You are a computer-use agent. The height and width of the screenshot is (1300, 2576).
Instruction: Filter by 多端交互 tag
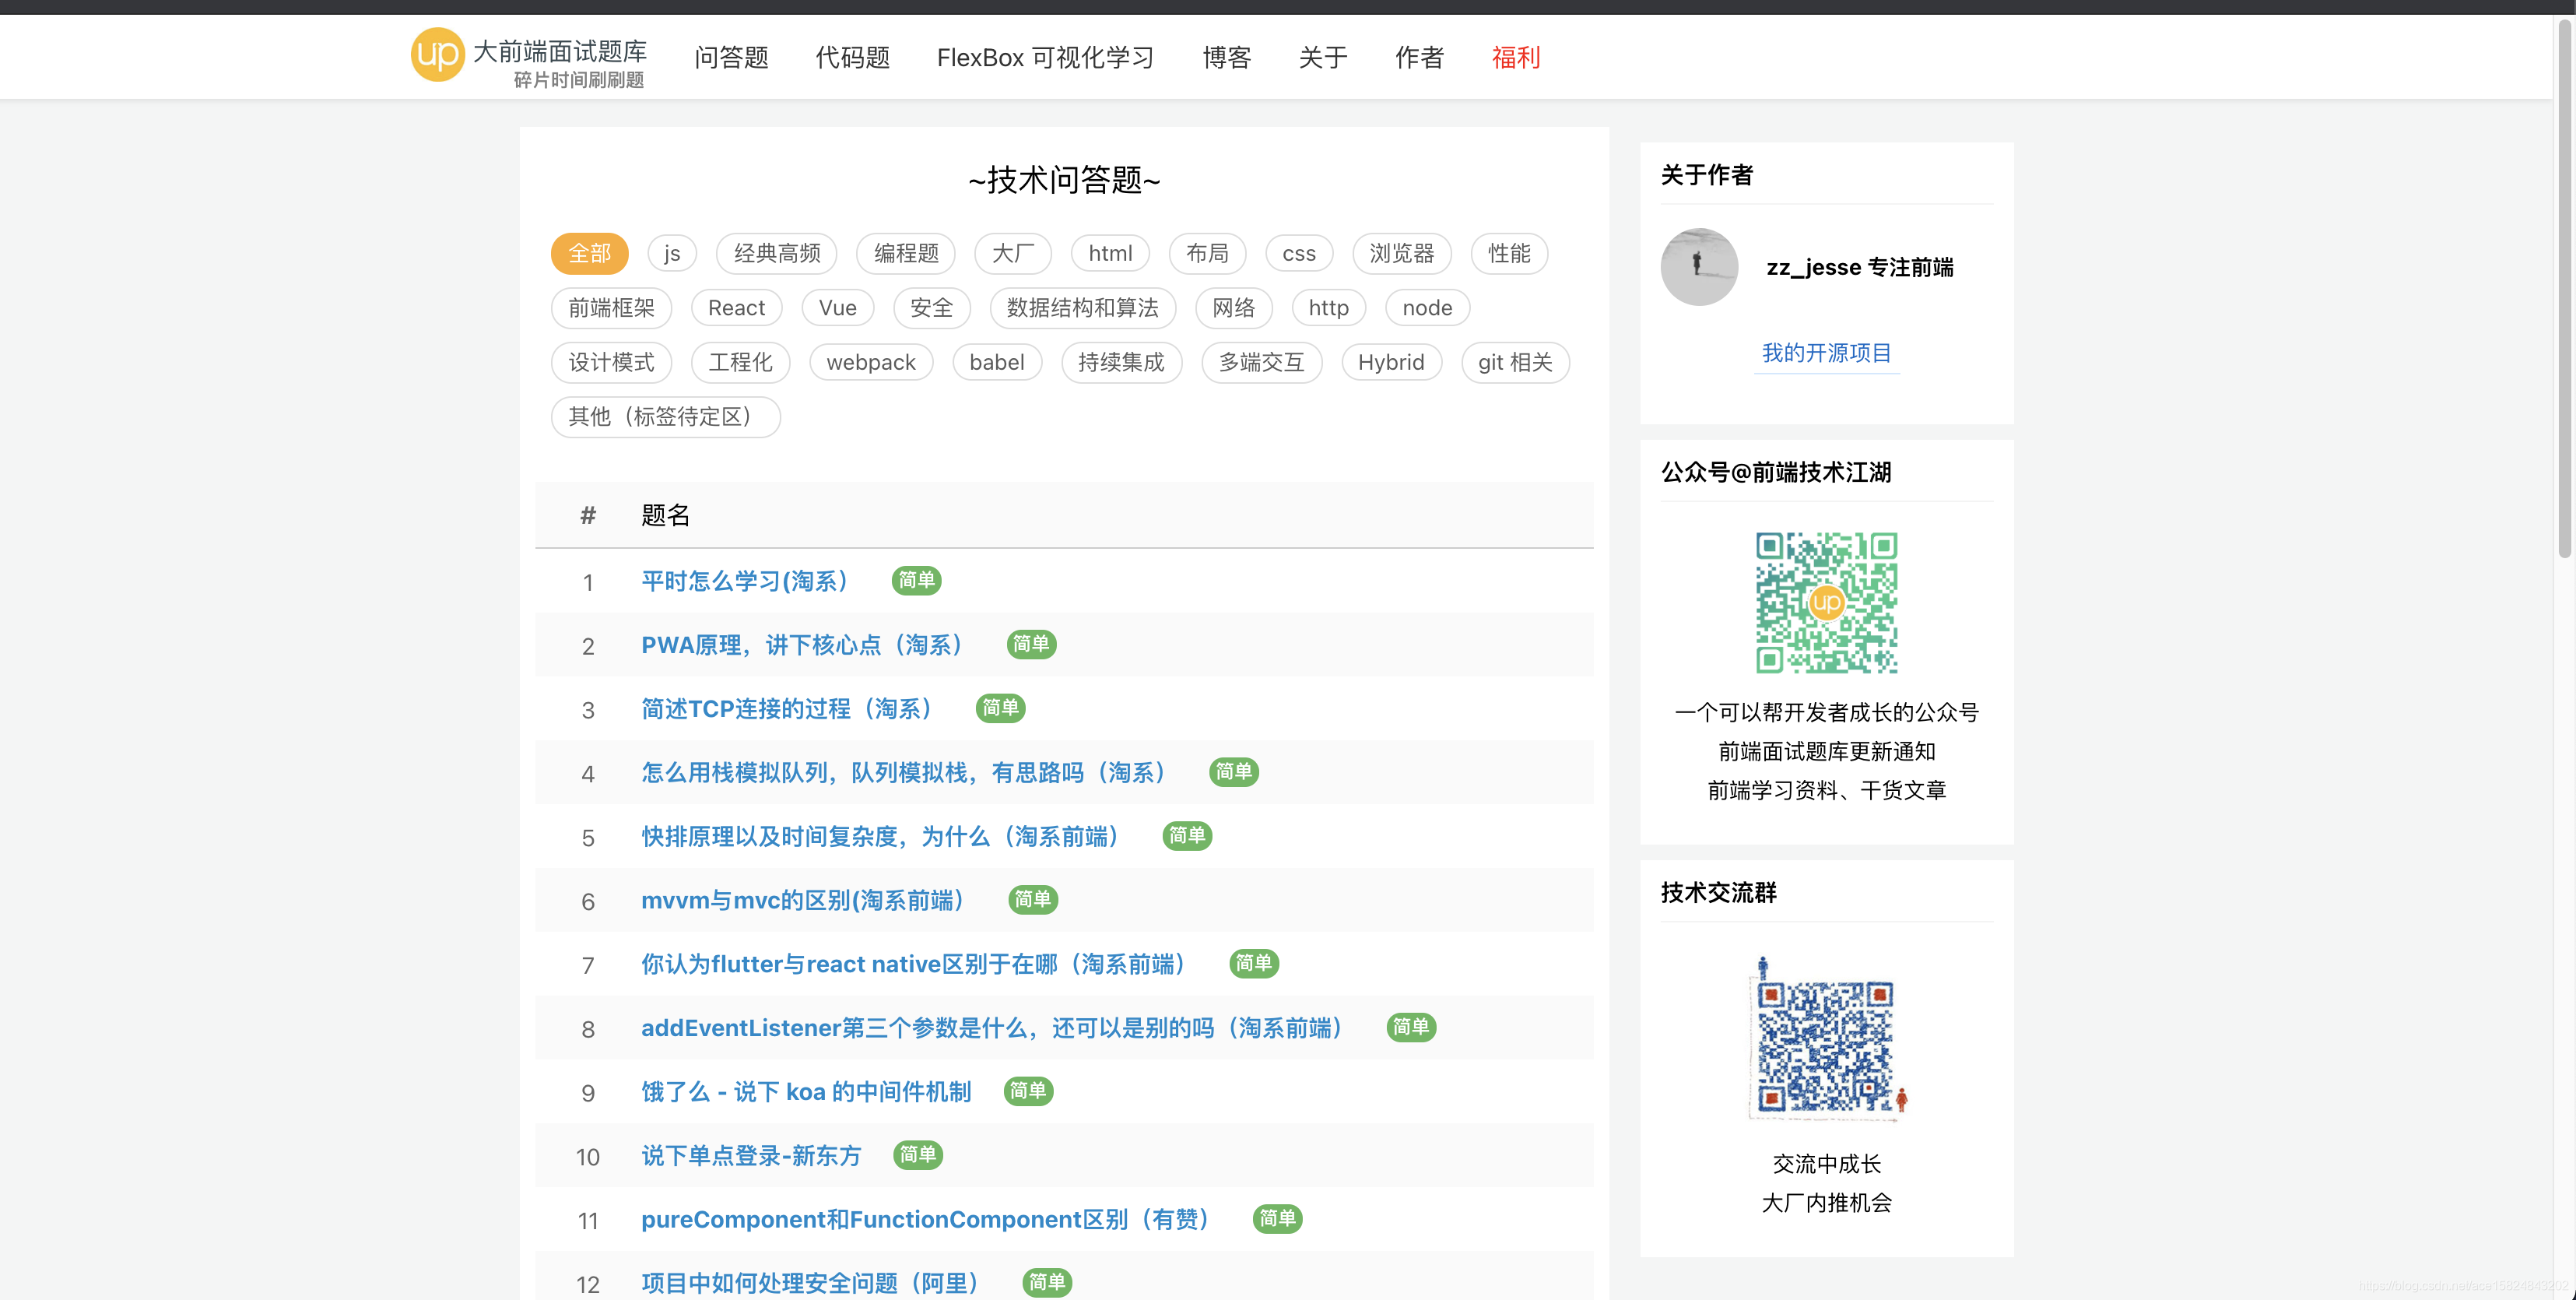pos(1261,363)
